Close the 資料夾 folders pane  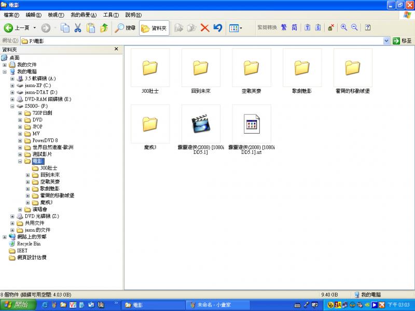click(116, 49)
